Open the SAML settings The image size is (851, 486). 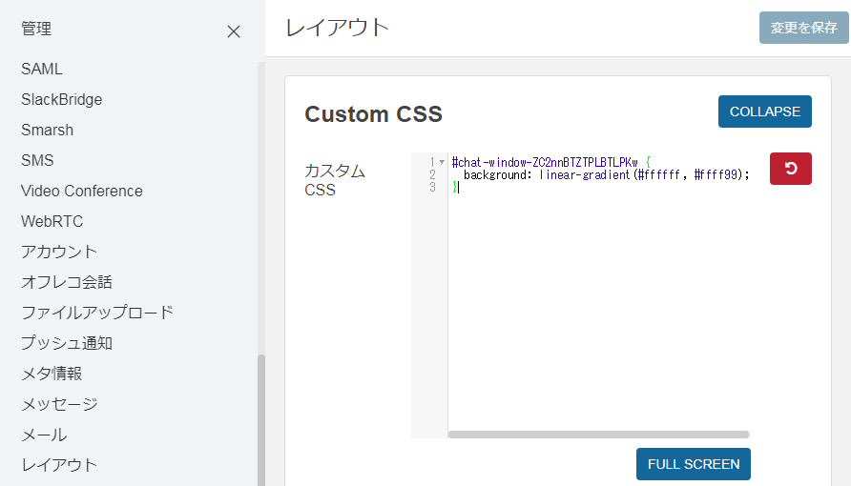point(41,69)
